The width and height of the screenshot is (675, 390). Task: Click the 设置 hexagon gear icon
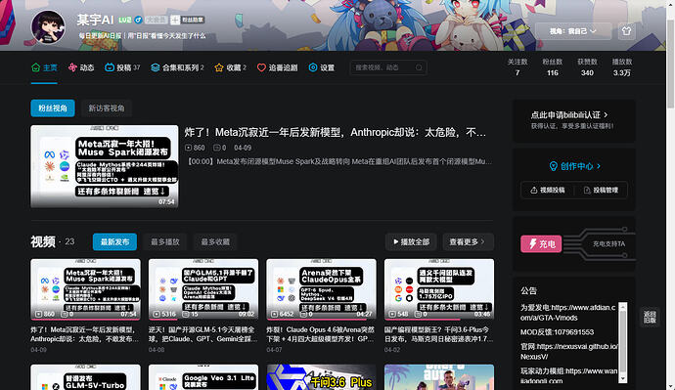(x=313, y=67)
